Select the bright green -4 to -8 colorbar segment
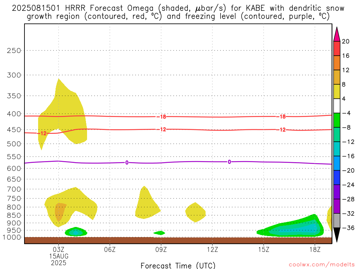358x269 pixels. (x=337, y=120)
